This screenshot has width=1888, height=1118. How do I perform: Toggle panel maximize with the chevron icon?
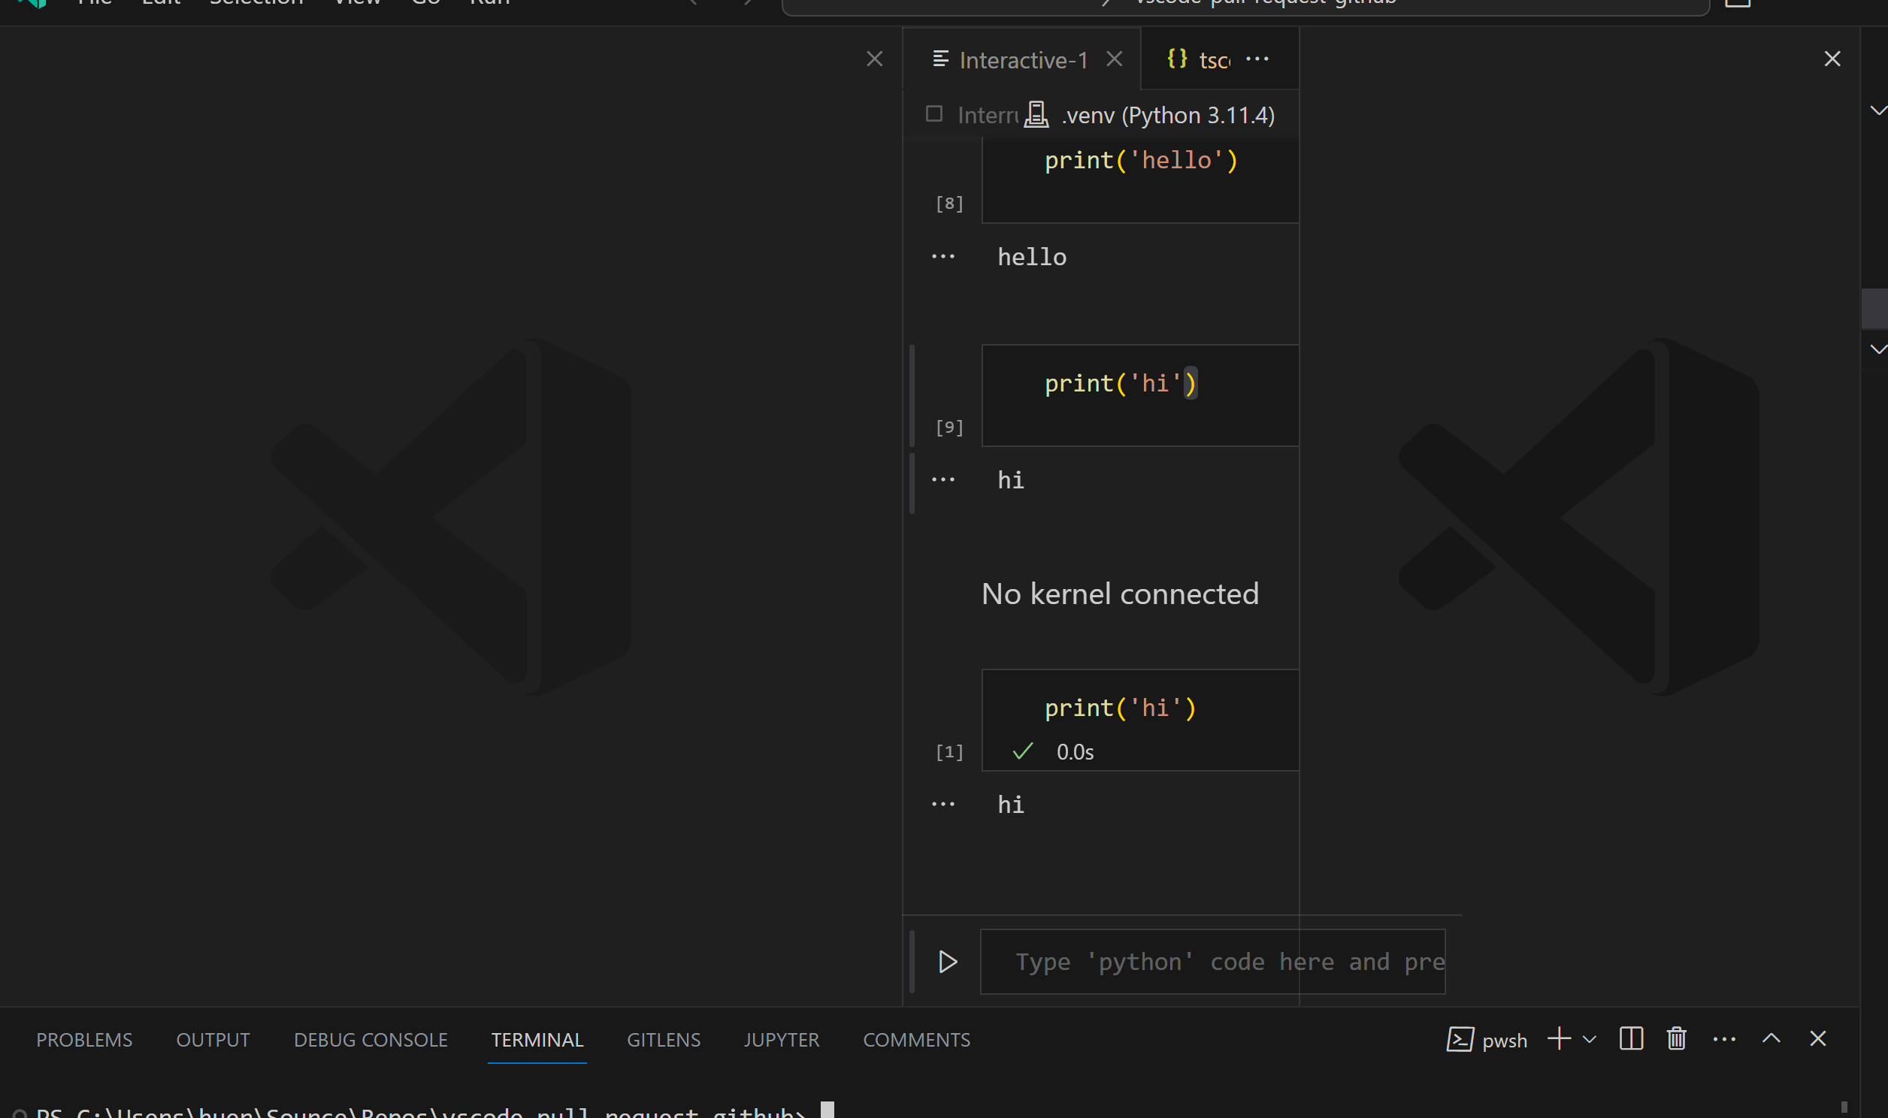[1771, 1038]
